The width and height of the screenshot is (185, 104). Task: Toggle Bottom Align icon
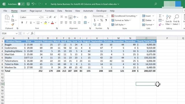tap(70, 17)
